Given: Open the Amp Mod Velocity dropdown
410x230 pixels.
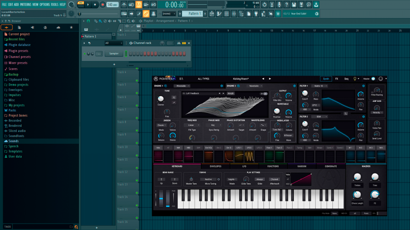Looking at the screenshot, I should [377, 113].
